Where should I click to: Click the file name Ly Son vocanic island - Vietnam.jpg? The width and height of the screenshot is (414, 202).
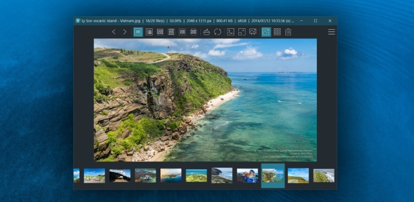coord(111,20)
